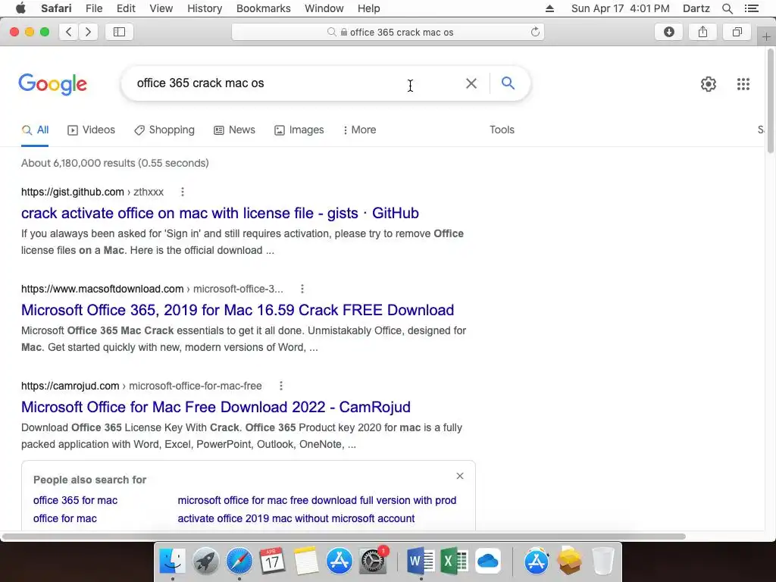The height and width of the screenshot is (582, 776).
Task: Open a new tab with plus button
Action: coord(766,37)
